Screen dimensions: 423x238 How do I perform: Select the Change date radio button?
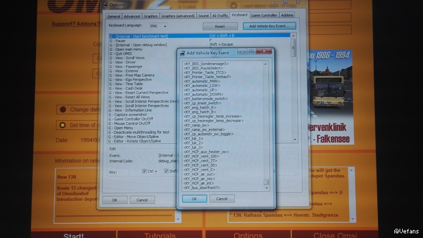click(63, 110)
